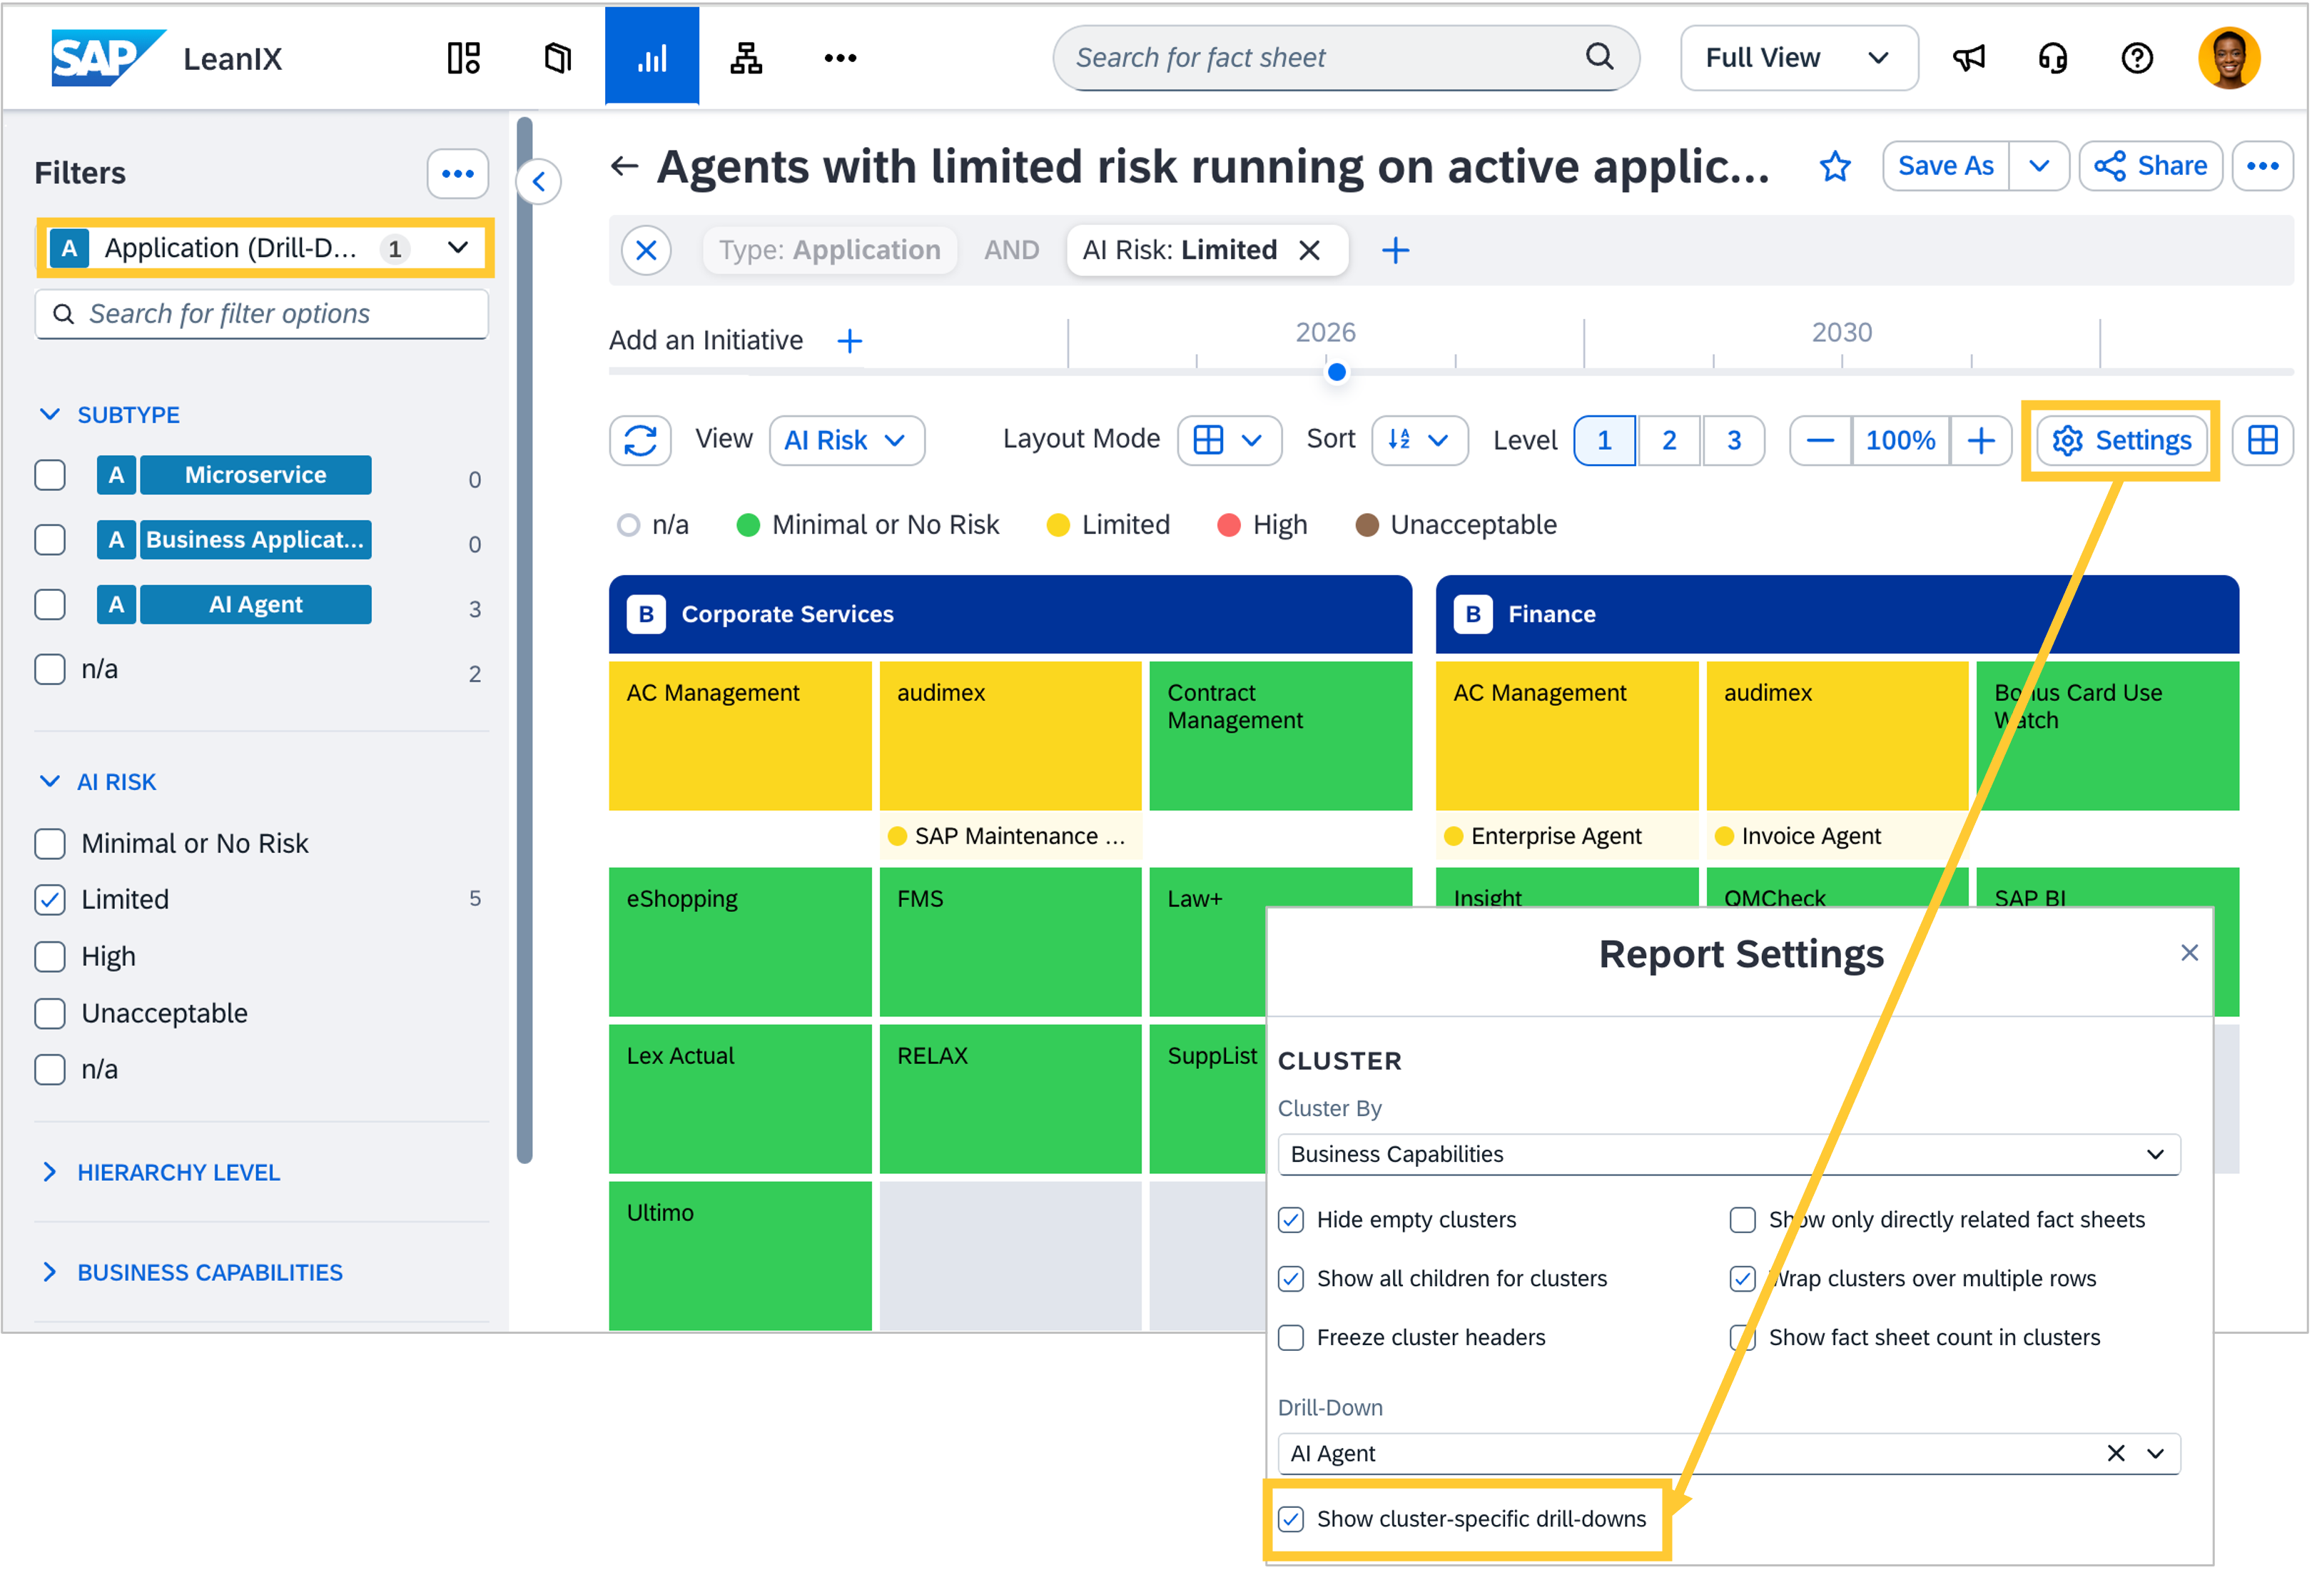Screen dimensions: 2312x1570
Task: Click the Type: Application filter chip
Action: pos(830,250)
